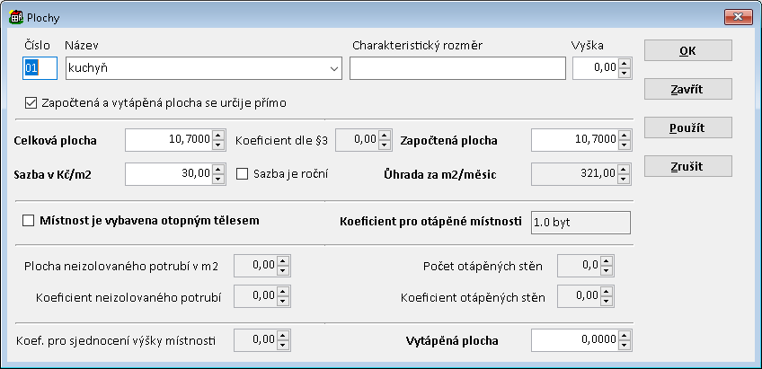Increase the Započtená plocha spinner value

[625, 135]
